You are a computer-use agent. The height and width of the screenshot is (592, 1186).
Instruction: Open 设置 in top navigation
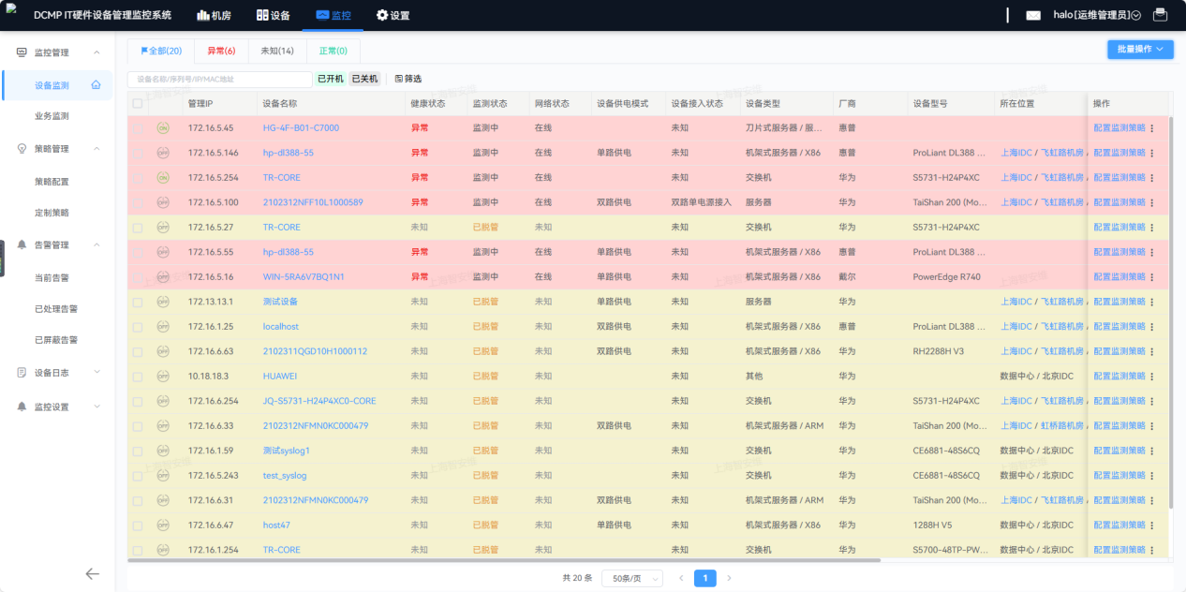393,15
